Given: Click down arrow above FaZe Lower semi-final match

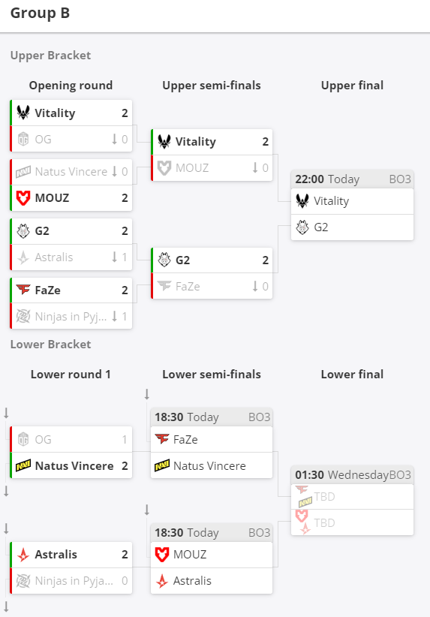Looking at the screenshot, I should [x=147, y=394].
